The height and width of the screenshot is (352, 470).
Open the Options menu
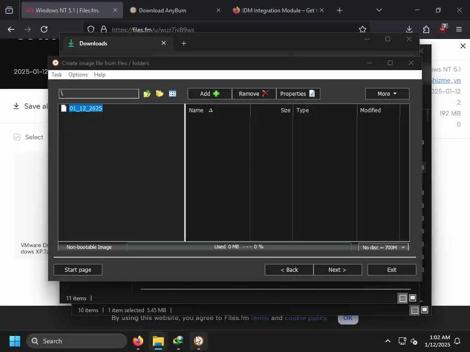pos(78,75)
